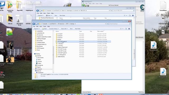Click Cheat Engine save floppy icon
The image size is (169, 95).
click(x=88, y=6)
